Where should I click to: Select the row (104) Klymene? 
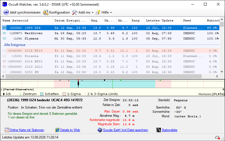pos(110,38)
